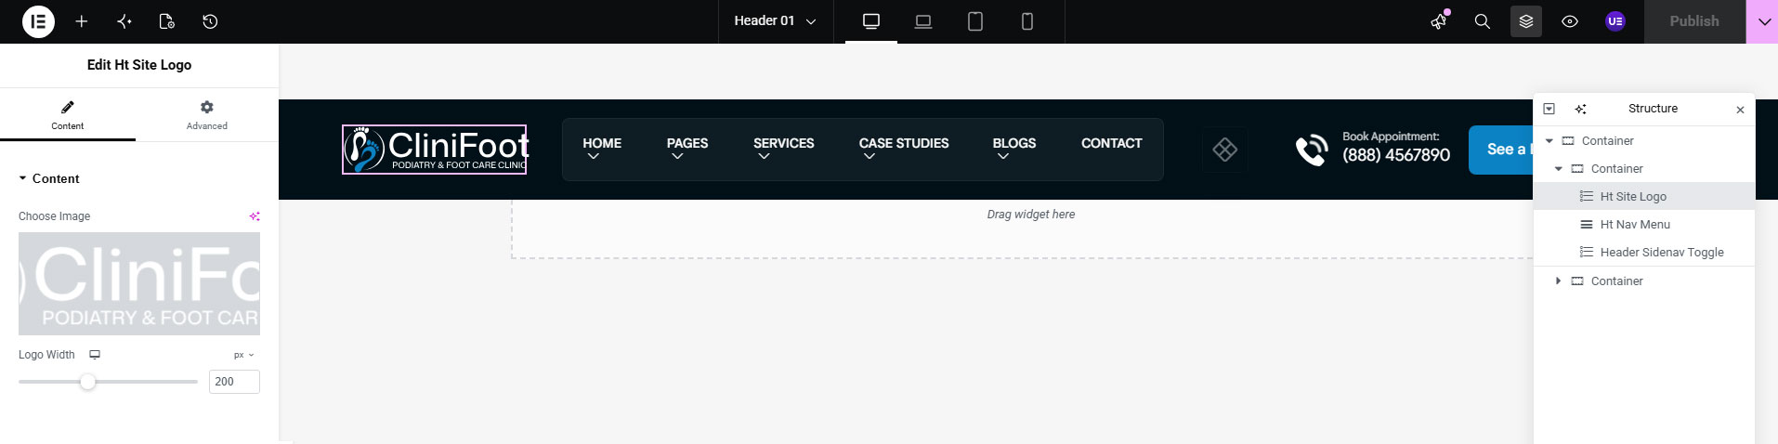Switch to tablet portrait view

tap(975, 21)
